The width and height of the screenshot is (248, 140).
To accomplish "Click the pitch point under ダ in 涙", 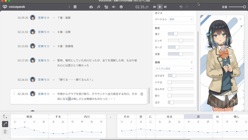I will coord(208,132).
